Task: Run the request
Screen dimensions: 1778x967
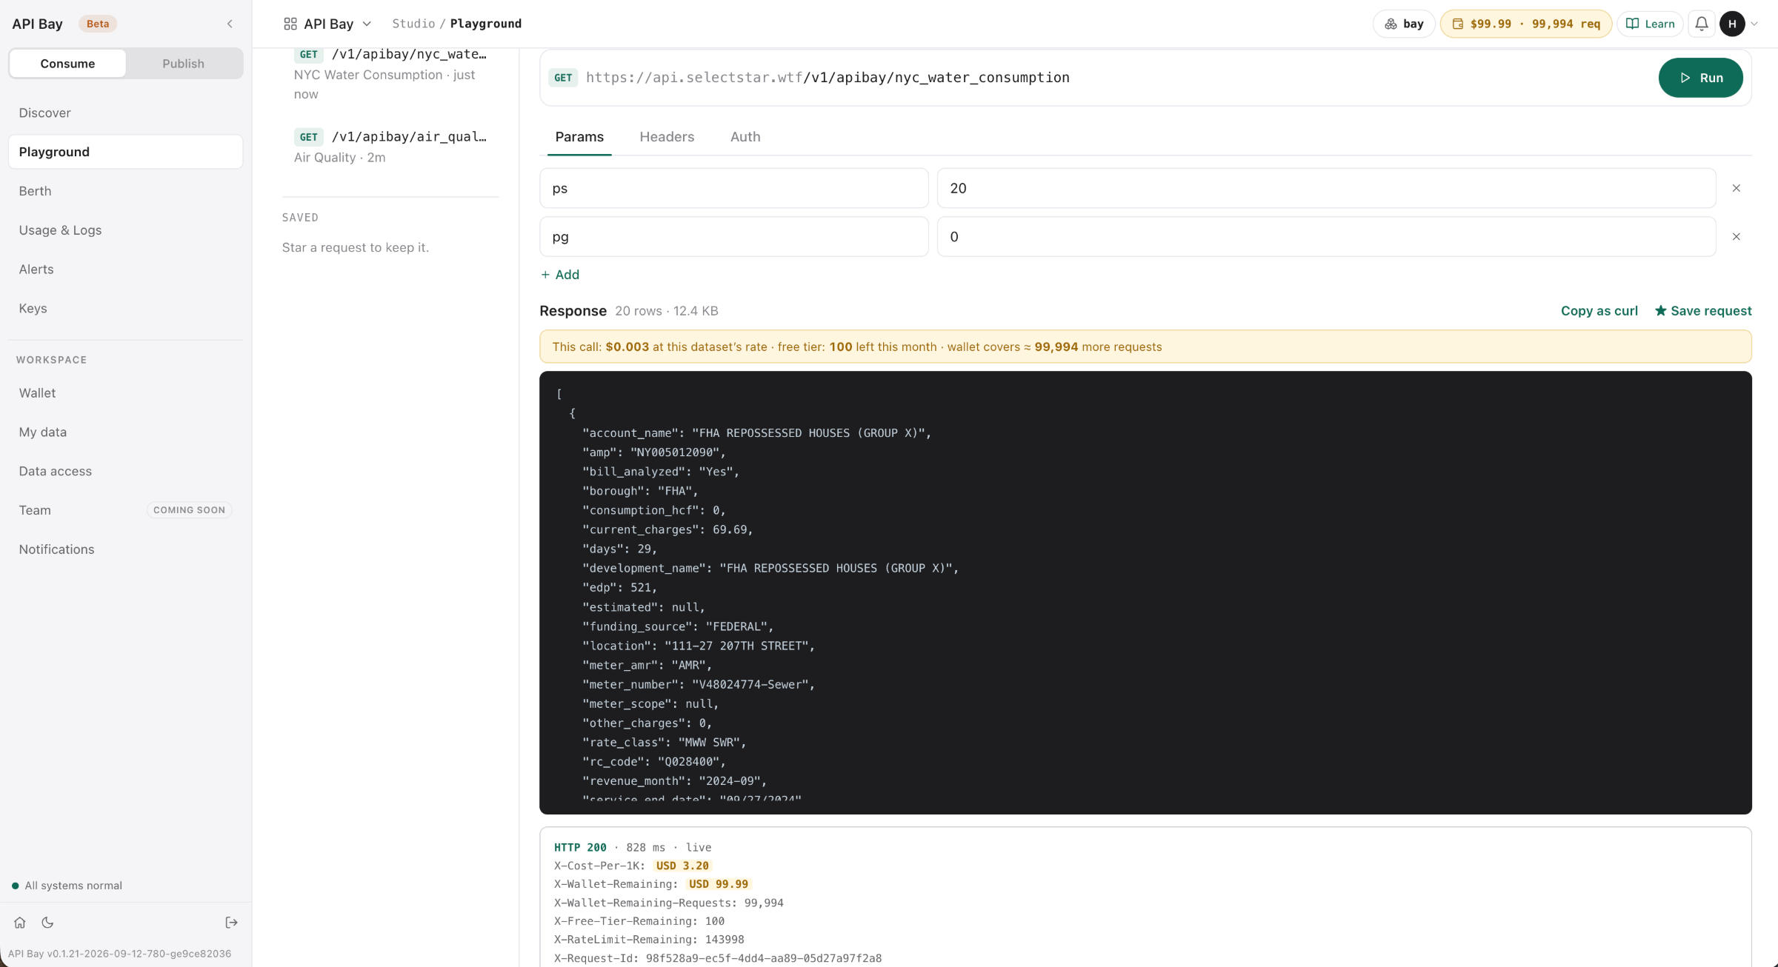Action: click(x=1700, y=78)
